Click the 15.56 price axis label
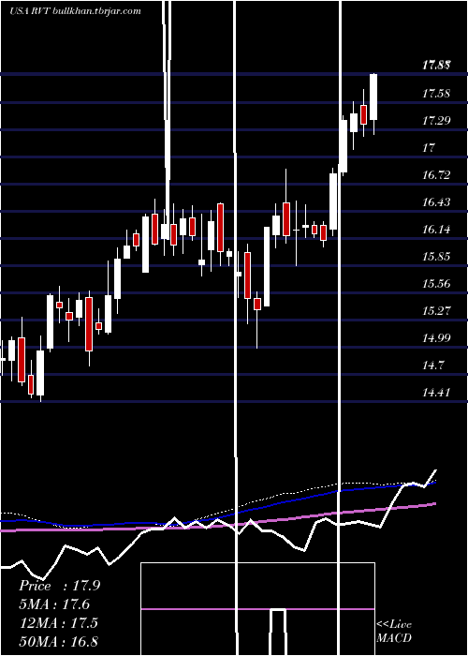Viewport: 468px width, 656px height. pyautogui.click(x=436, y=284)
